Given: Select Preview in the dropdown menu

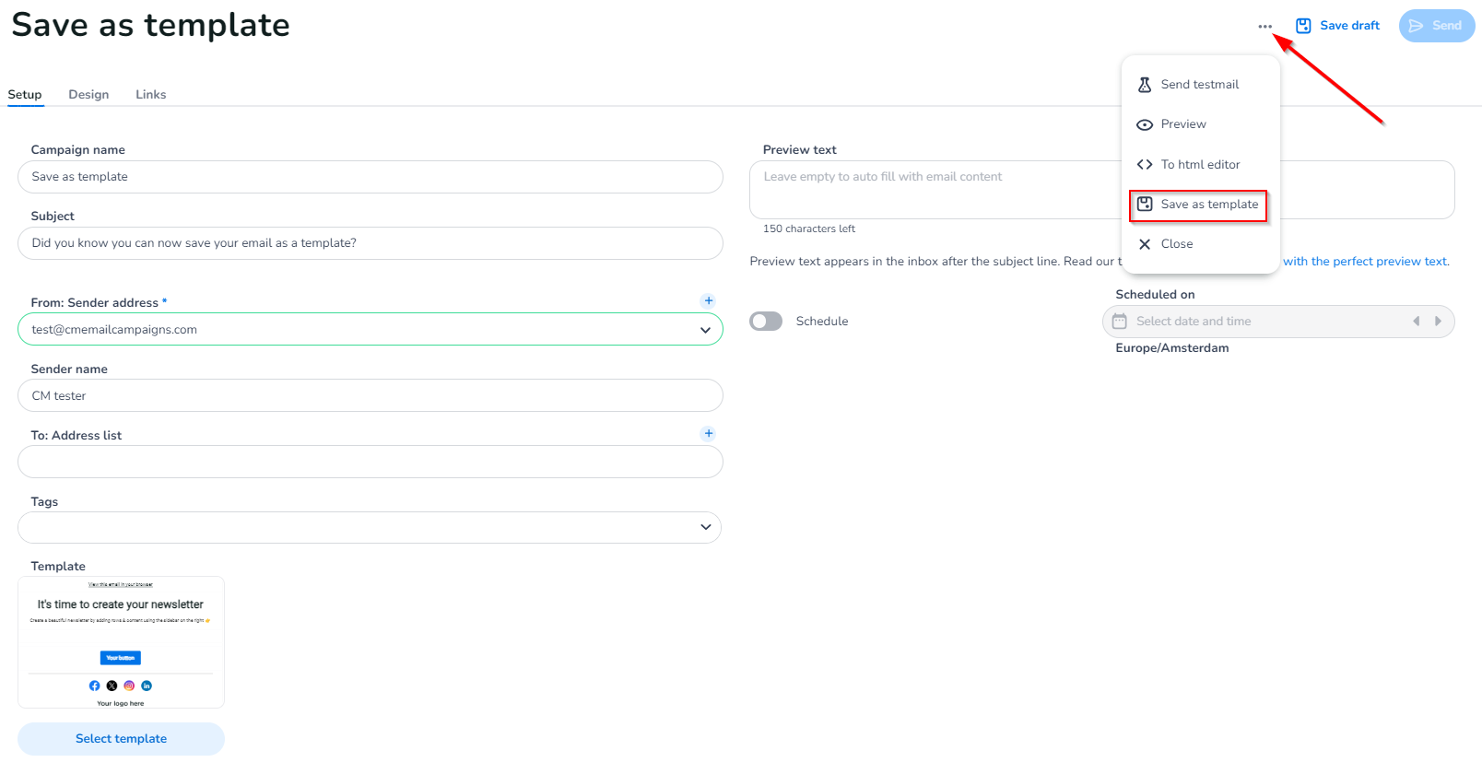Looking at the screenshot, I should coord(1182,124).
